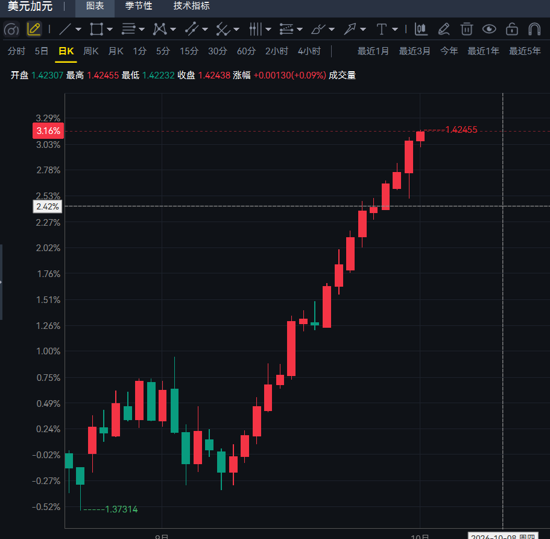Toggle the magnet snap mode

coord(534,29)
